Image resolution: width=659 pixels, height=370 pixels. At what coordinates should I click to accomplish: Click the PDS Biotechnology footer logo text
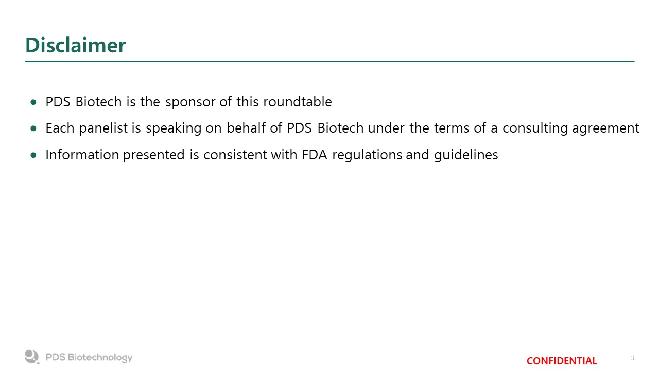tap(89, 358)
